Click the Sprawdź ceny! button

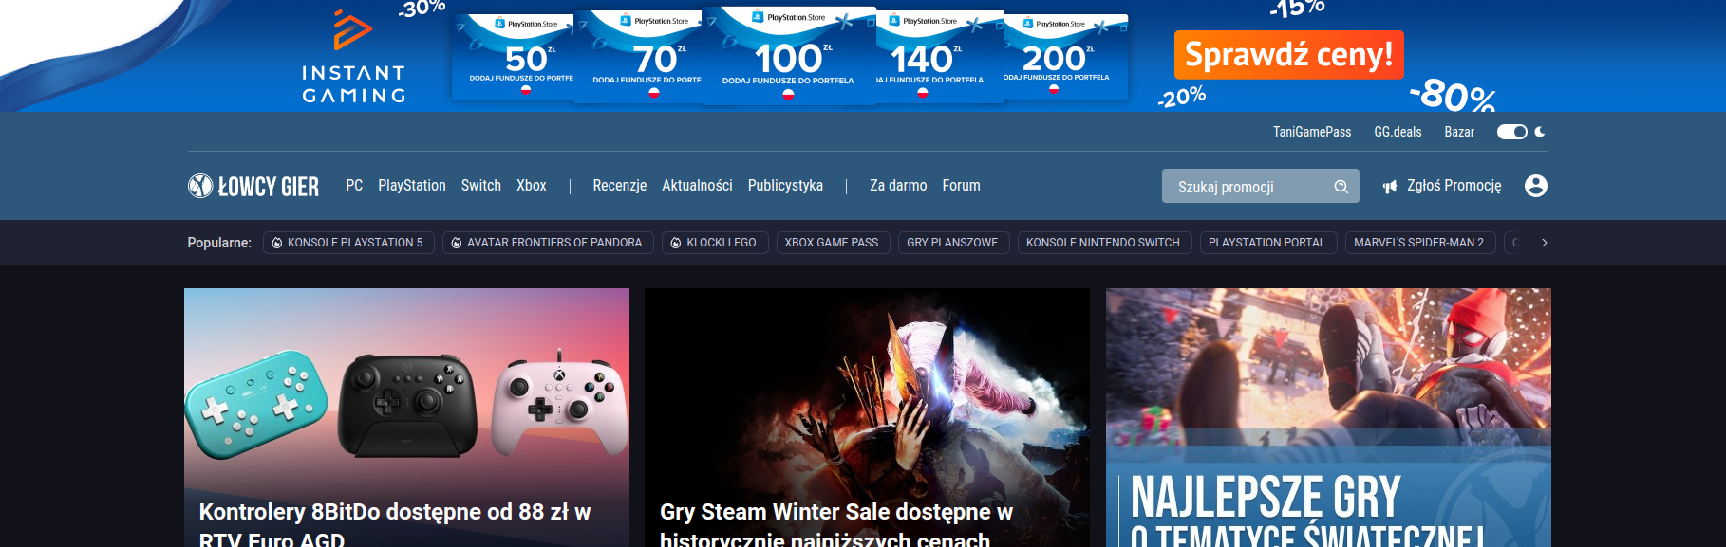[x=1288, y=55]
